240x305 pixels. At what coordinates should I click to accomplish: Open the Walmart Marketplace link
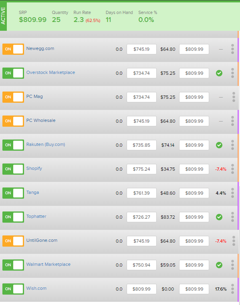coord(48,264)
